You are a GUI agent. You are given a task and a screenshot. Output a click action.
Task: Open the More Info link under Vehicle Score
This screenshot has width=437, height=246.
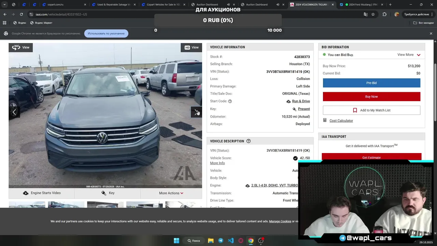point(217,163)
